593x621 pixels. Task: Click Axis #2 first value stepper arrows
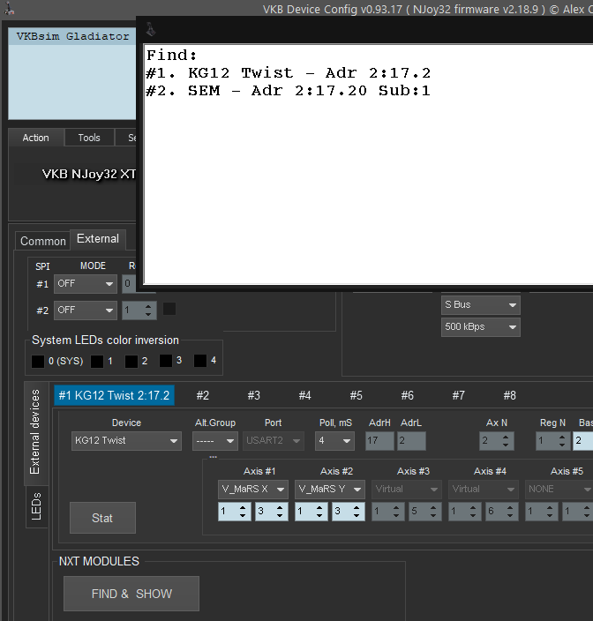(319, 512)
